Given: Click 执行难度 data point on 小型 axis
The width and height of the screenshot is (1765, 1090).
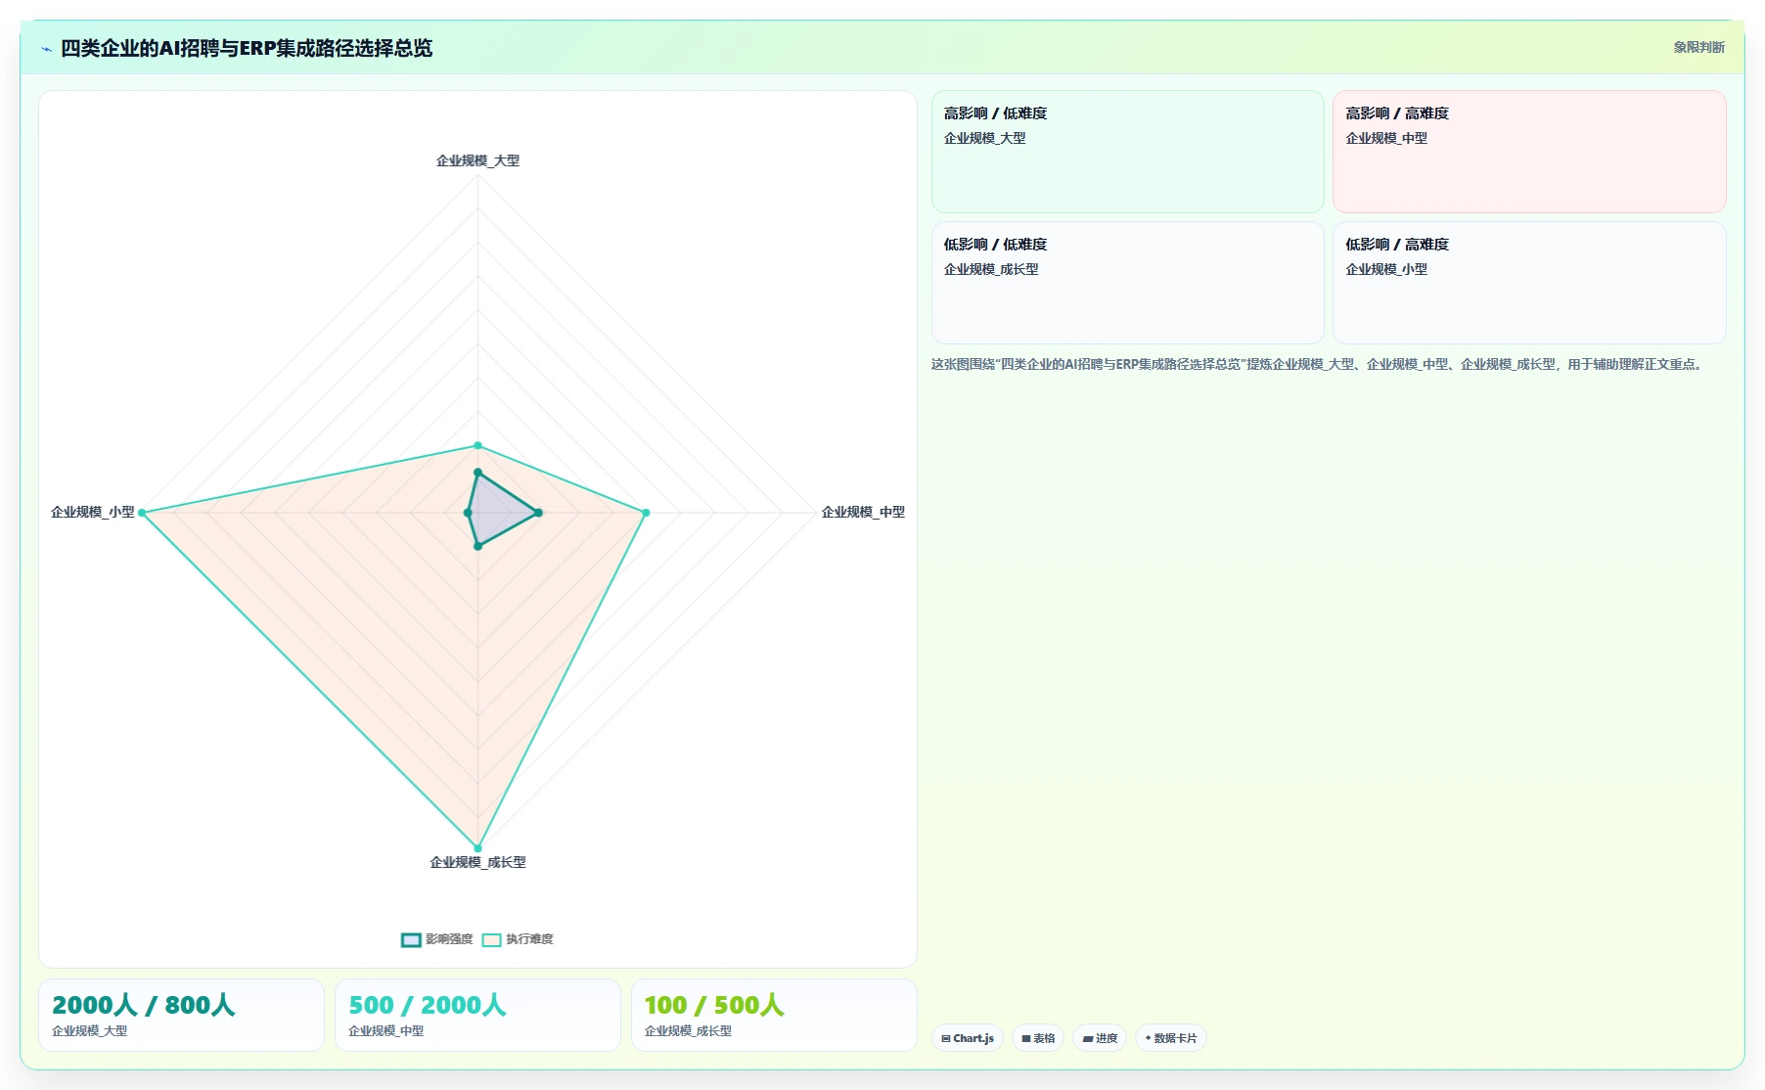Looking at the screenshot, I should point(142,513).
